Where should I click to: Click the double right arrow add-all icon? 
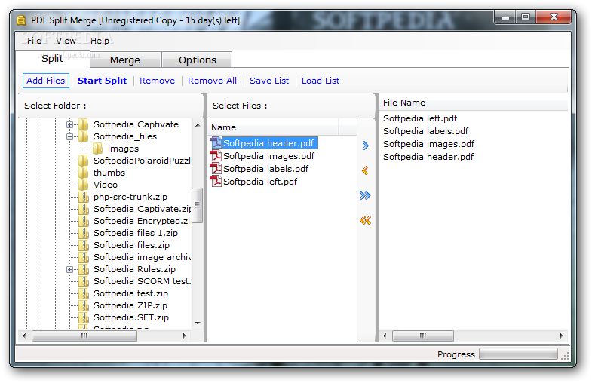coord(365,195)
